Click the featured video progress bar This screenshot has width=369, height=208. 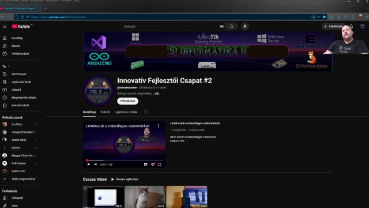pos(125,160)
